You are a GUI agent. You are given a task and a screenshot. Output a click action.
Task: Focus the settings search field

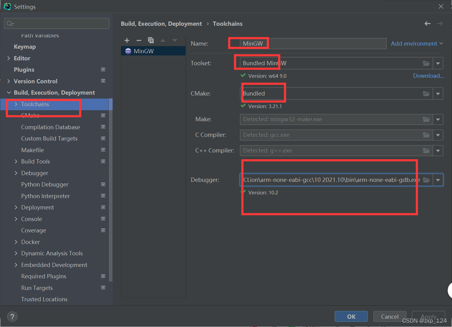(57, 24)
